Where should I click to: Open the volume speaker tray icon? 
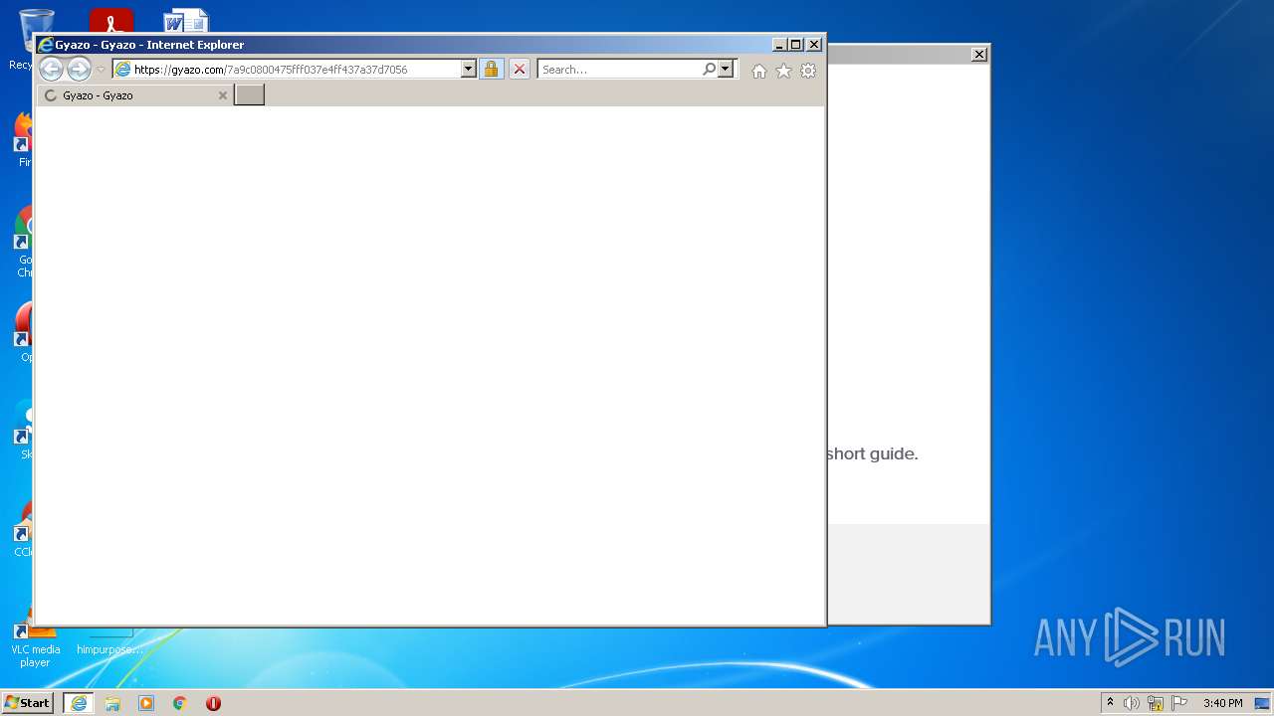[x=1132, y=703]
